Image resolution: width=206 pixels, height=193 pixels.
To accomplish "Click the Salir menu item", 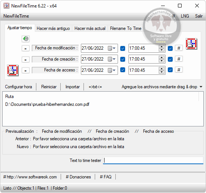I will tap(199, 16).
